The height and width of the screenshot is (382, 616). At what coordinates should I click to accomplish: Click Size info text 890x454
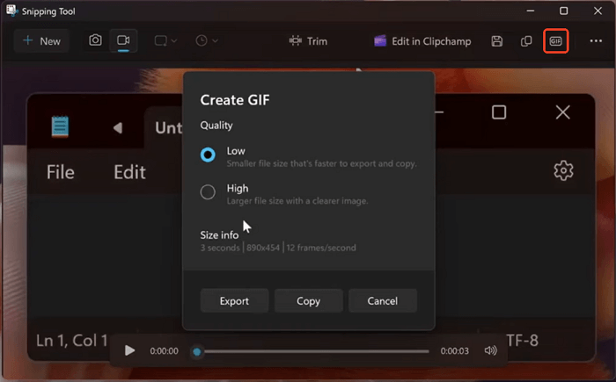coord(263,248)
